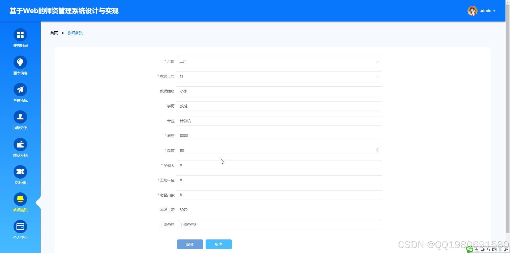The width and height of the screenshot is (510, 253).
Task: Clear the 绩效 field with the clear icon
Action: click(377, 150)
